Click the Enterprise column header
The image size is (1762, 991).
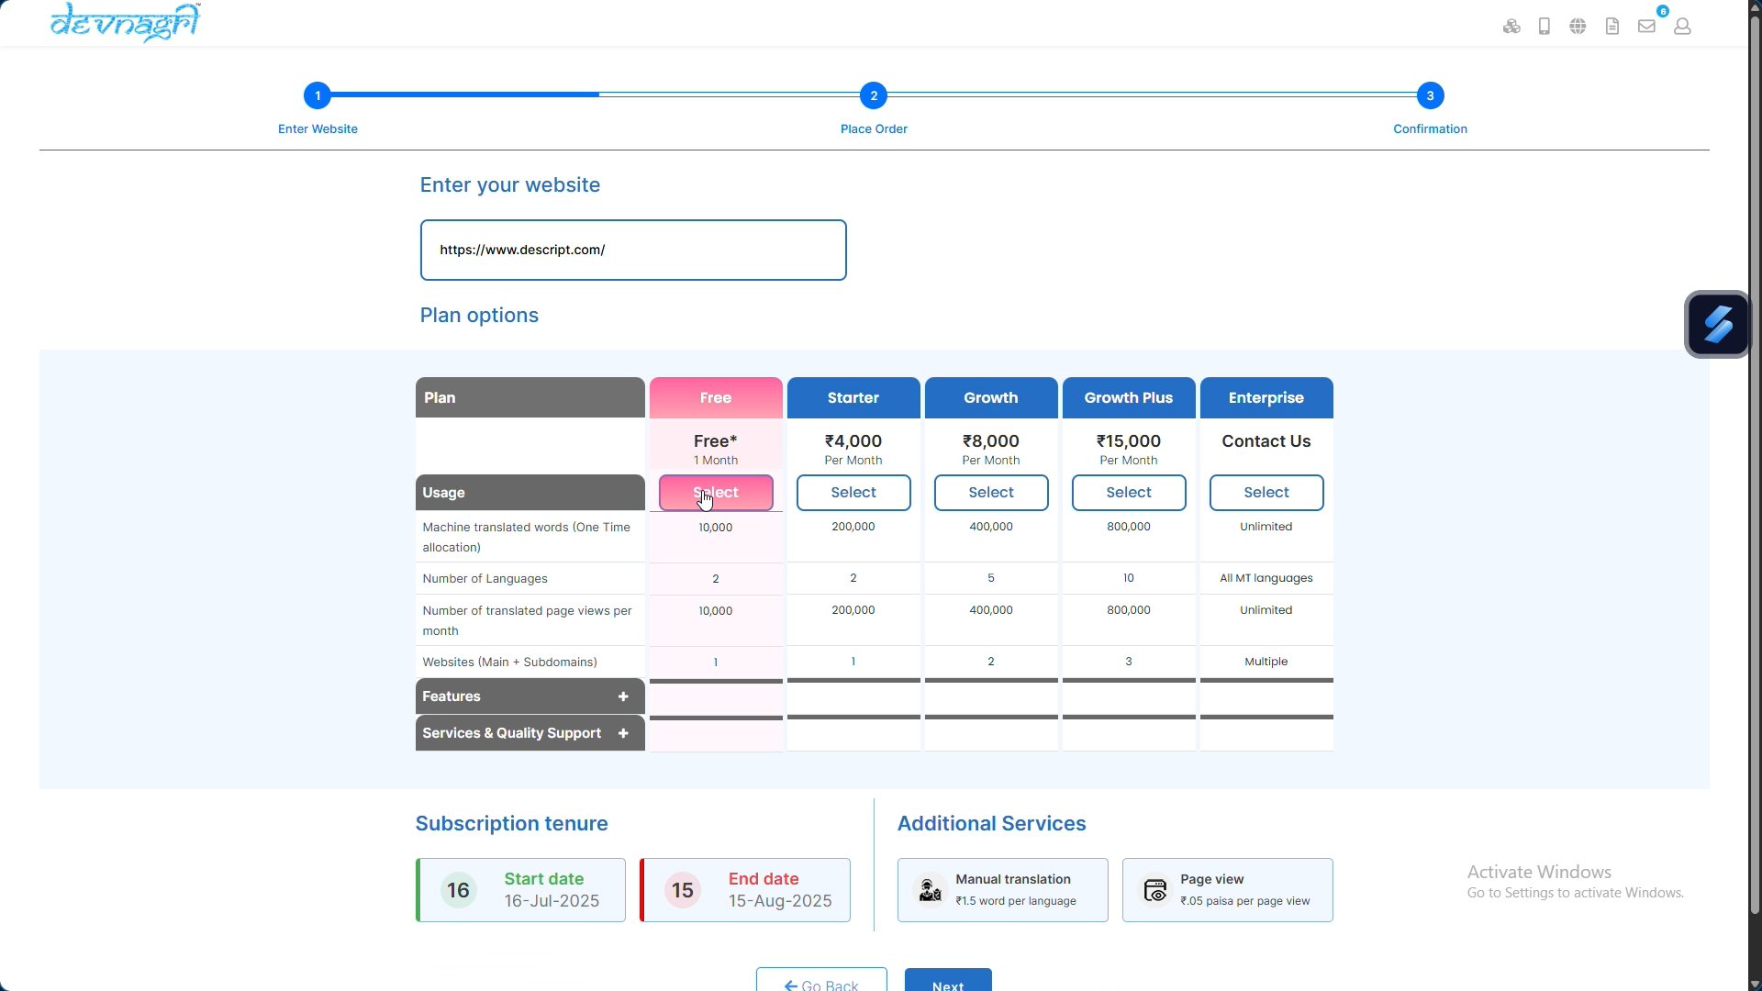1266,397
